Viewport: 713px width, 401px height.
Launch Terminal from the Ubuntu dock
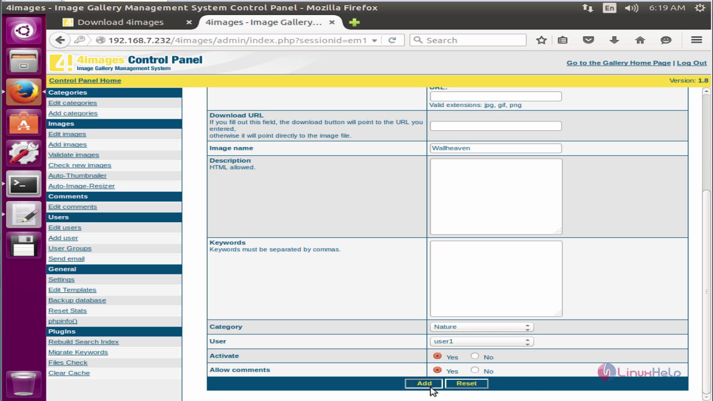(23, 185)
